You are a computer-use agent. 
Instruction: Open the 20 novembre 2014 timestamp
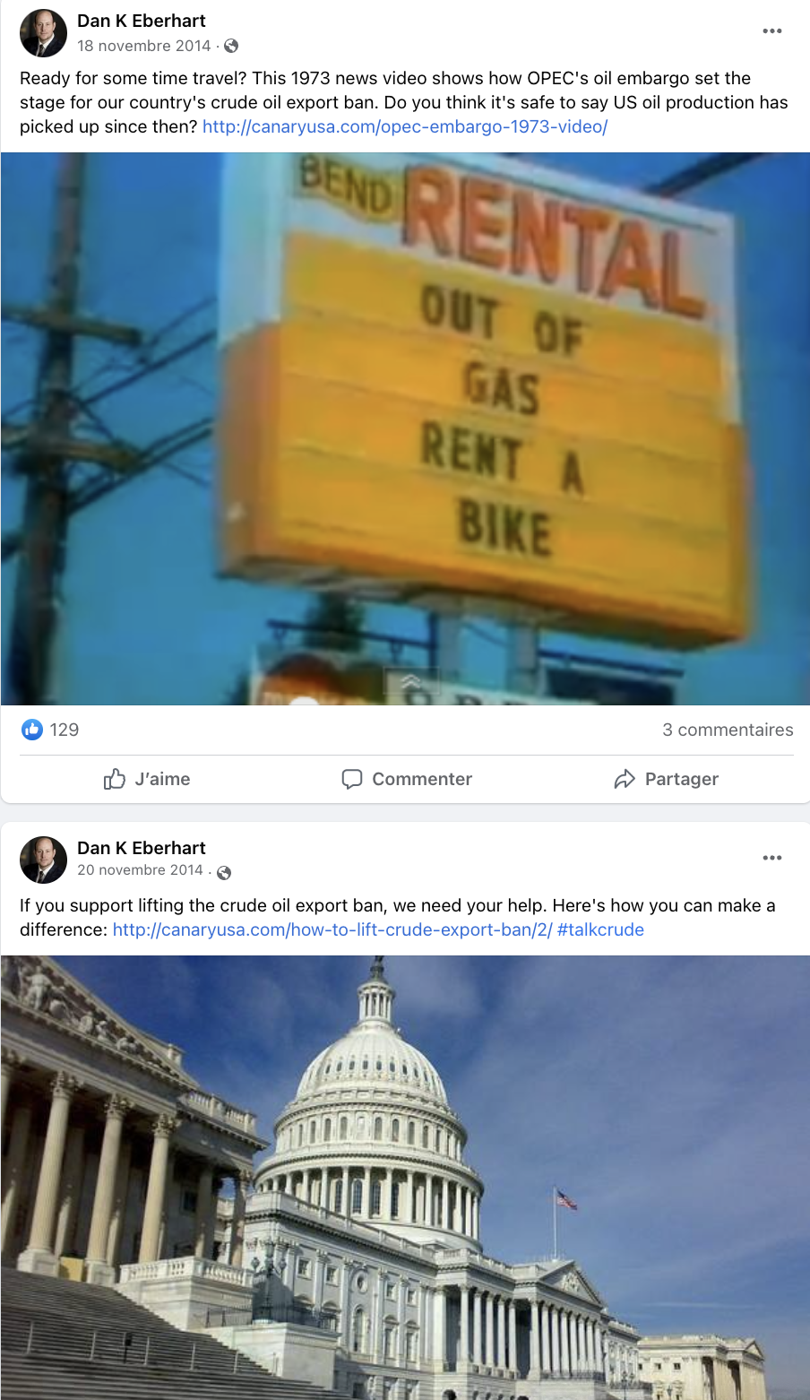[x=140, y=870]
